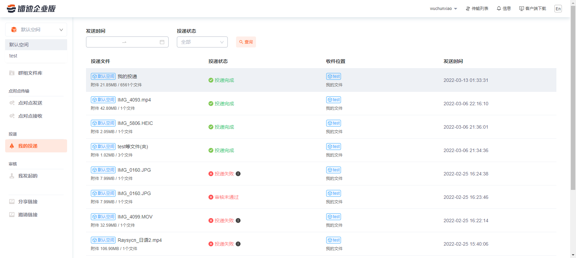The width and height of the screenshot is (576, 258).
Task: Switch language with the En button
Action: (558, 9)
